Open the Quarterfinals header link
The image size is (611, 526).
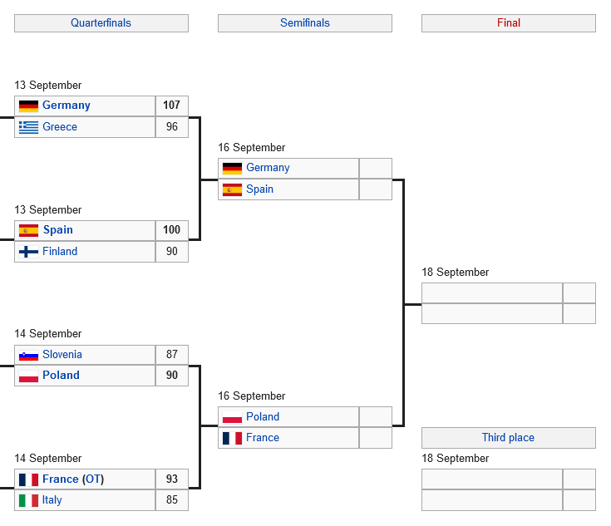pos(101,23)
